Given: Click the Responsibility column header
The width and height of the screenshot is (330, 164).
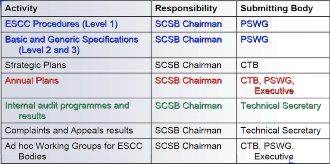Looking at the screenshot, I should pyautogui.click(x=194, y=8).
